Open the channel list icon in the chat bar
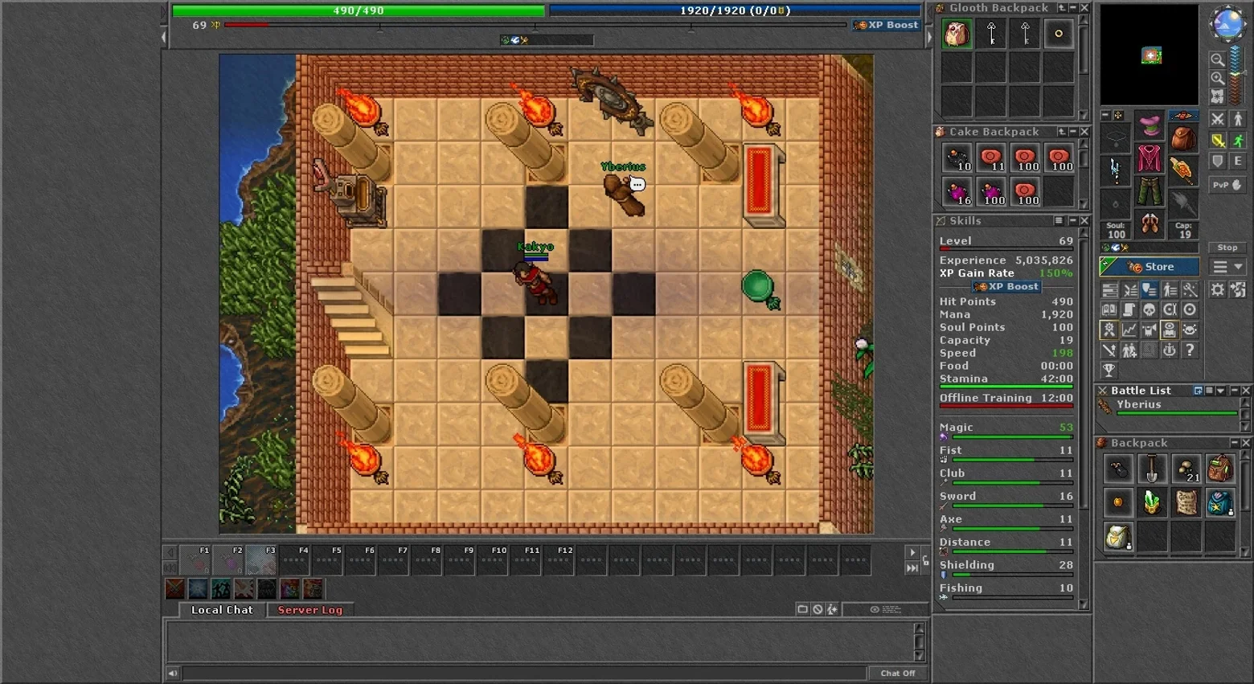This screenshot has width=1254, height=684. click(802, 609)
